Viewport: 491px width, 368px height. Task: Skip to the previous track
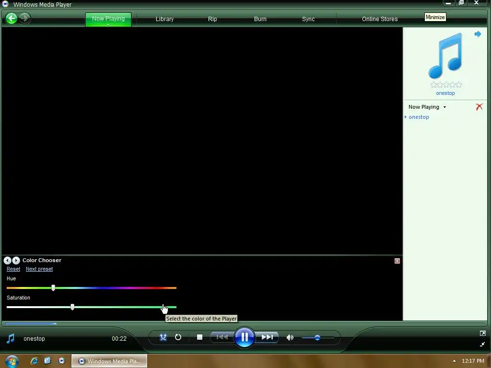click(x=222, y=337)
